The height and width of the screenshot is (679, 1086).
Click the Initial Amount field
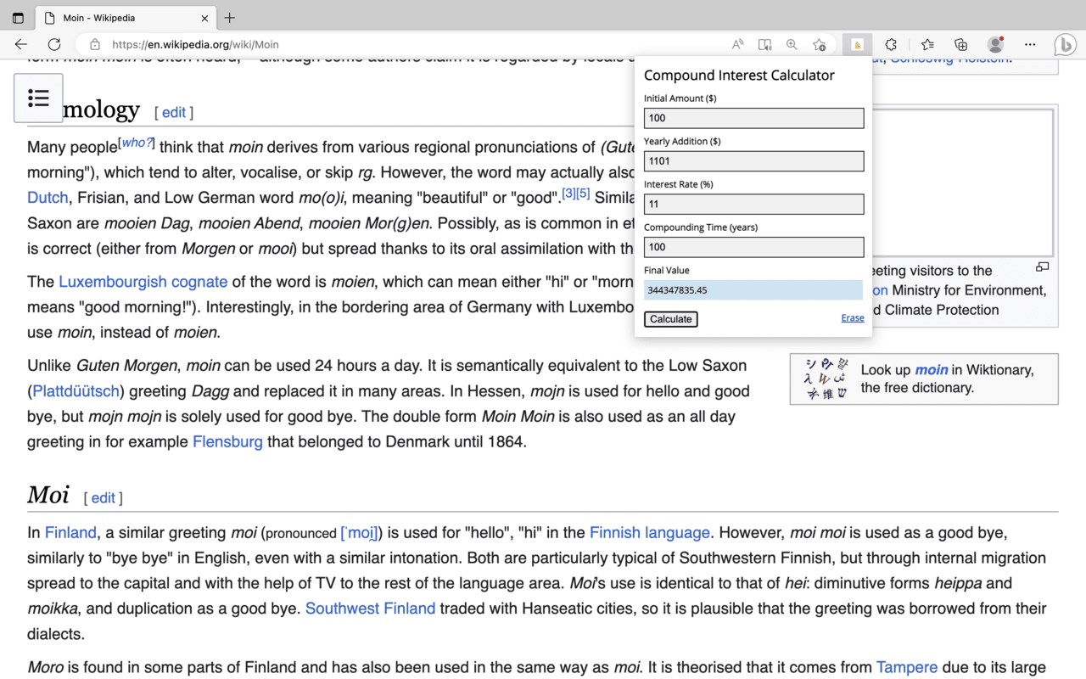[x=753, y=118]
